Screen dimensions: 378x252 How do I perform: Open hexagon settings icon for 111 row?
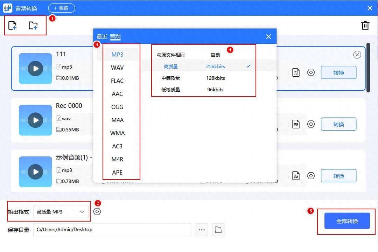(x=311, y=72)
